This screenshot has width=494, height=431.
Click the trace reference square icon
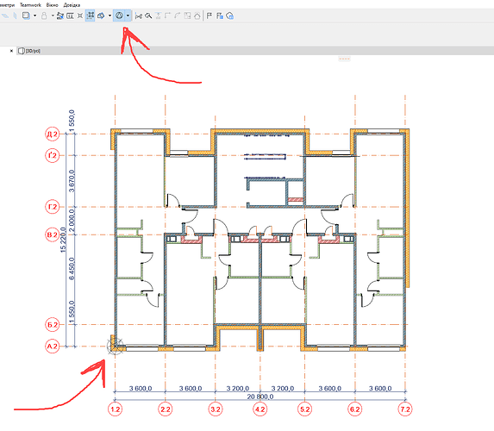(x=26, y=16)
